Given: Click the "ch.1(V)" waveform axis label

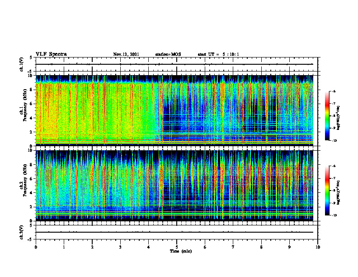Looking at the screenshot, I should click(x=22, y=64).
